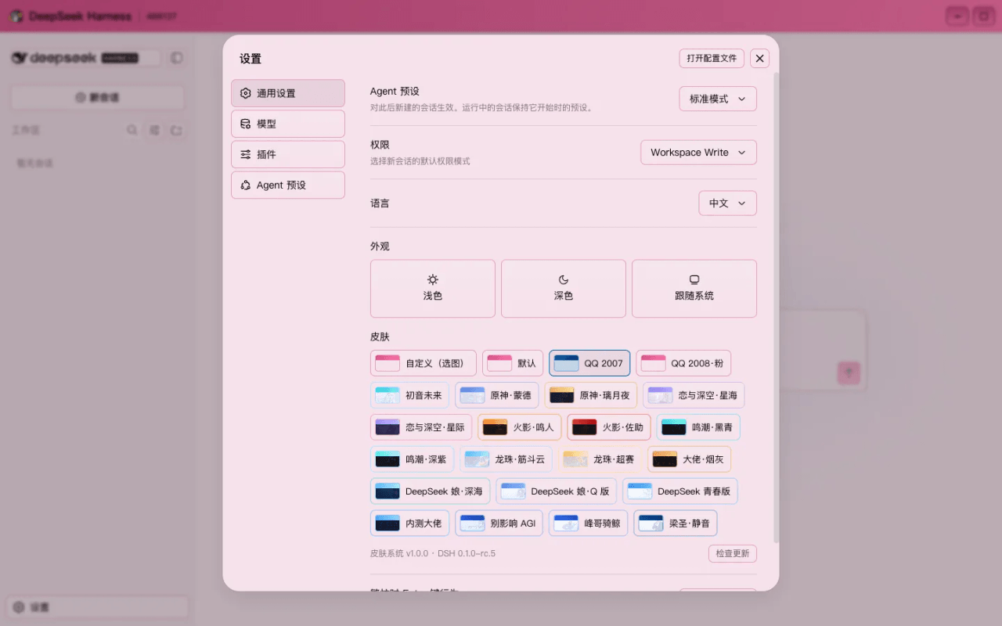Image resolution: width=1002 pixels, height=626 pixels.
Task: Click the monitor icon in 跟随系统 card
Action: (x=694, y=279)
